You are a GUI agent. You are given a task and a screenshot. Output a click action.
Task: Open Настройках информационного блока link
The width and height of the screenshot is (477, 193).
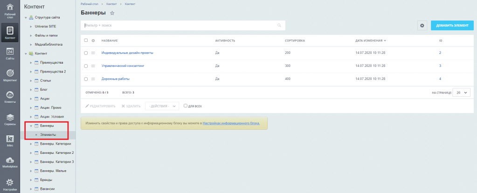[x=234, y=123]
